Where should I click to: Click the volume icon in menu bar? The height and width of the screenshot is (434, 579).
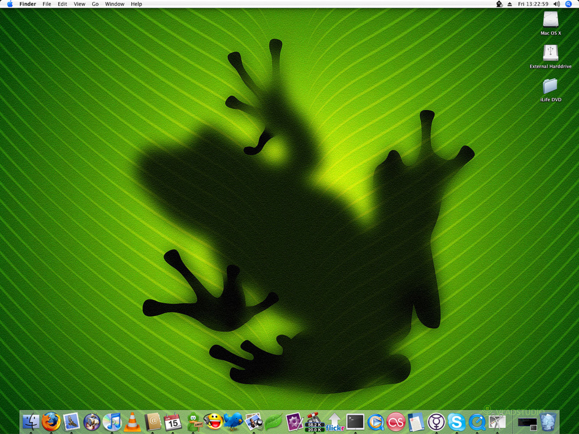(x=556, y=4)
